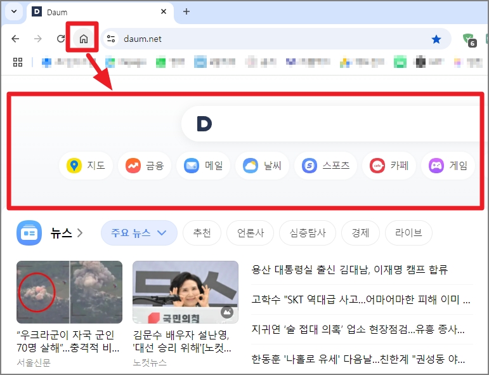489x375 pixels.
Task: Open the 뉴스 section heading link
Action: (x=67, y=233)
